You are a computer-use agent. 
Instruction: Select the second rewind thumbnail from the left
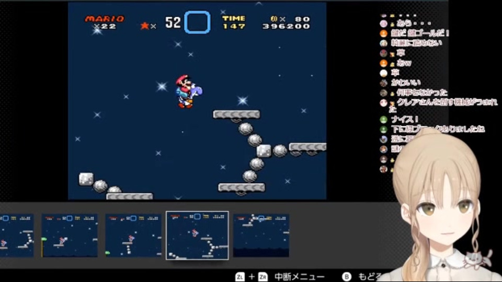(x=70, y=236)
